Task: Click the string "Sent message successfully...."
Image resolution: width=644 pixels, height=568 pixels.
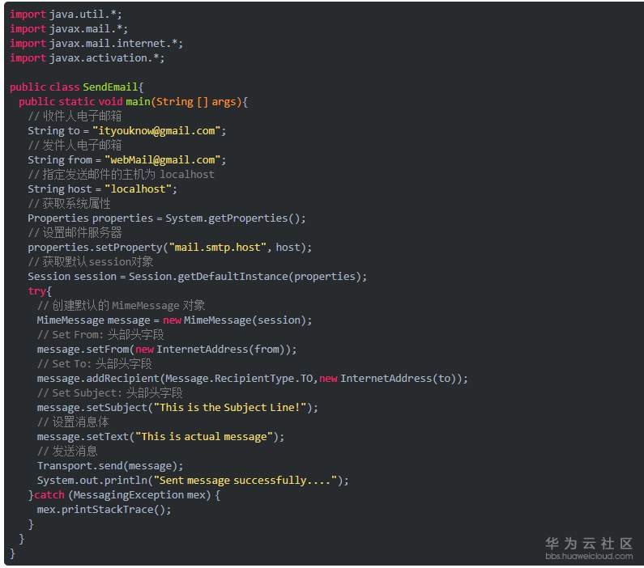Action: (x=245, y=481)
